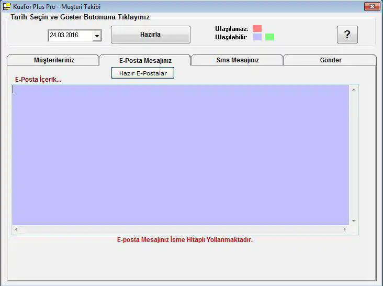Viewport: 383px width, 286px height.
Task: Click the purple Ulaşılabilir color swatch
Action: click(x=257, y=37)
